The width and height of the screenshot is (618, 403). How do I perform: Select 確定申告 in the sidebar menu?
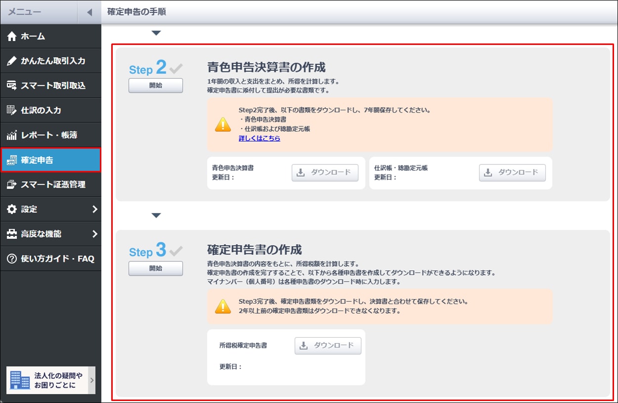(x=50, y=160)
